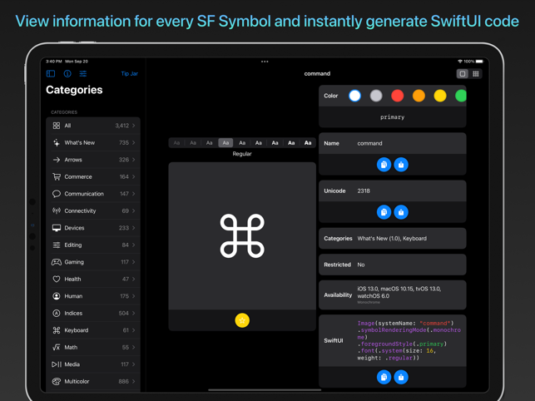Image resolution: width=535 pixels, height=401 pixels.
Task: Click the iOS 13.0 availability text
Action: [399, 293]
